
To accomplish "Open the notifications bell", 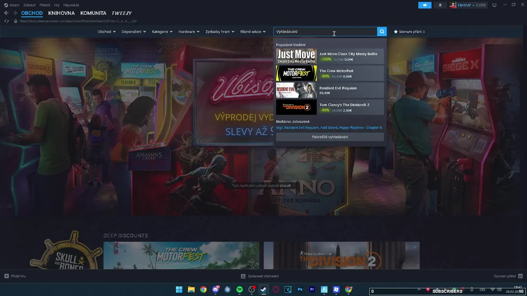I will pos(440,5).
